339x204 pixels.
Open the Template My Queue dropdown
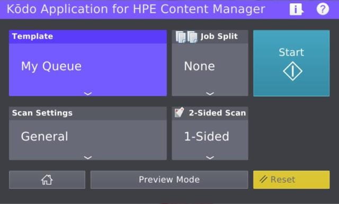(x=88, y=63)
